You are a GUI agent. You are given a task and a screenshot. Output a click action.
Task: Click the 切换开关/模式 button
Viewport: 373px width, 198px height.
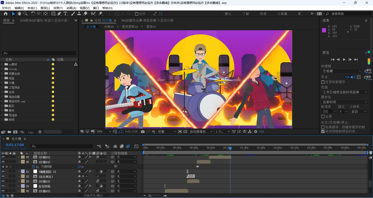click(x=93, y=196)
